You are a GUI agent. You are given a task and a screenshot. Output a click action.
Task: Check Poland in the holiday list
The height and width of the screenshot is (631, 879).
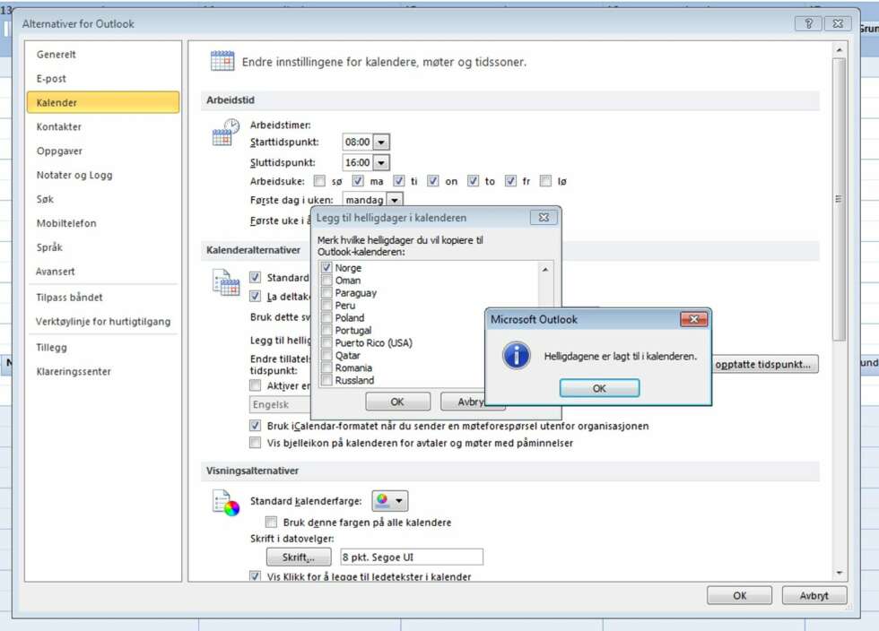coord(326,317)
